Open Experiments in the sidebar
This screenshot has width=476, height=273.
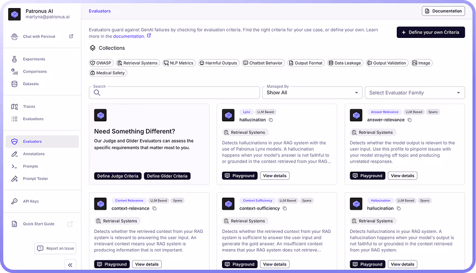34,59
